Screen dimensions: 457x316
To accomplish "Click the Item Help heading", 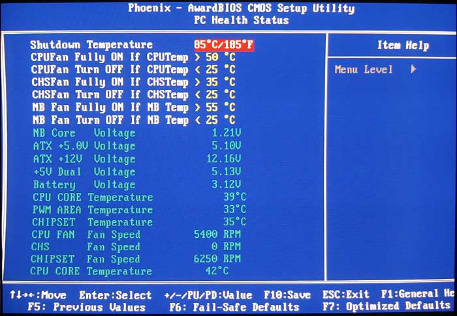I will [x=403, y=46].
